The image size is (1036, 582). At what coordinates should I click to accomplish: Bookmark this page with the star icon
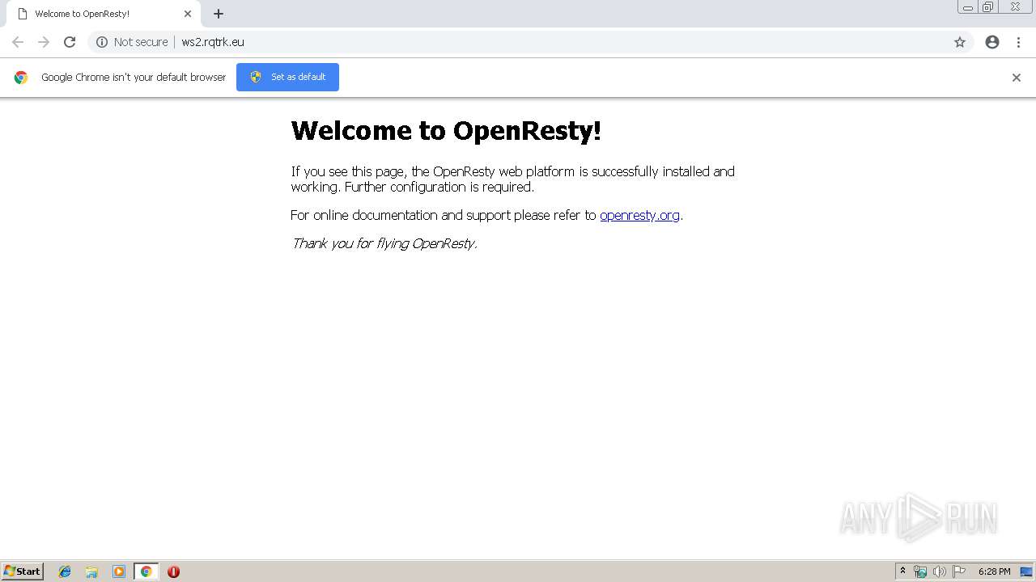click(960, 42)
